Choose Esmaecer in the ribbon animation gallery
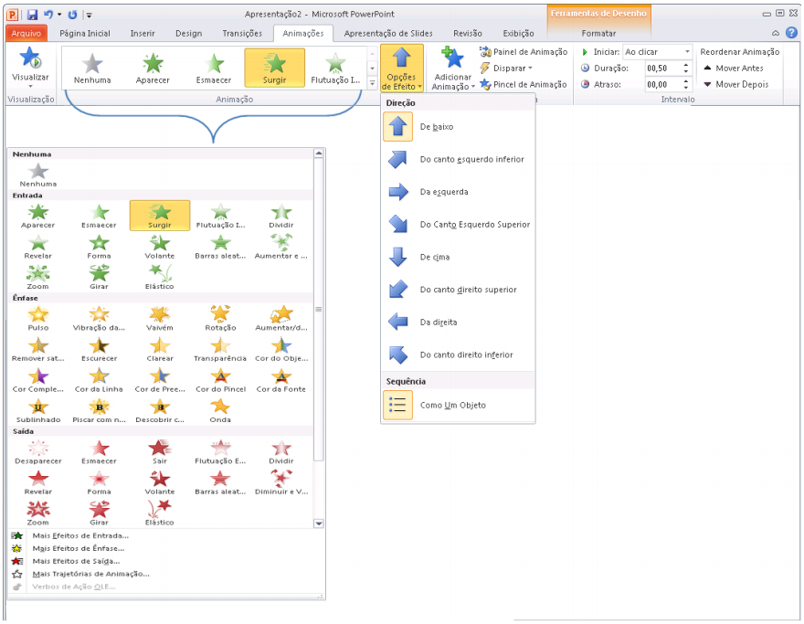The width and height of the screenshot is (804, 624). pyautogui.click(x=214, y=69)
